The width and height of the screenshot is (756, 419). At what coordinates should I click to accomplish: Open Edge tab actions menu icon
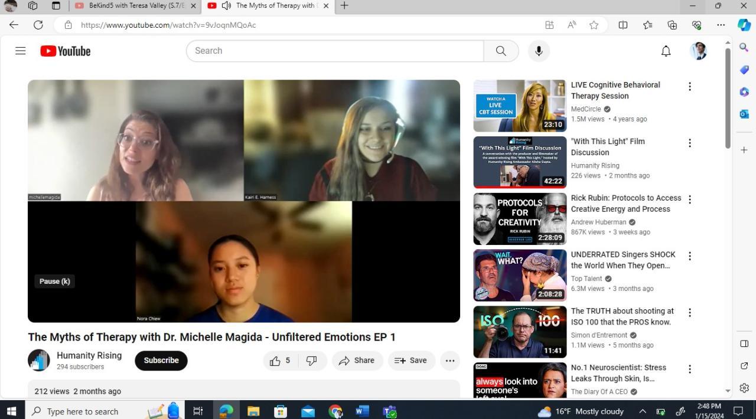[56, 6]
